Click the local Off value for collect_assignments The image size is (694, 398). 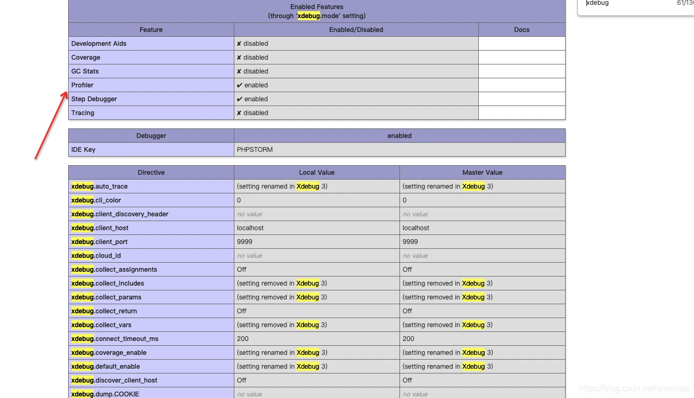coord(242,270)
